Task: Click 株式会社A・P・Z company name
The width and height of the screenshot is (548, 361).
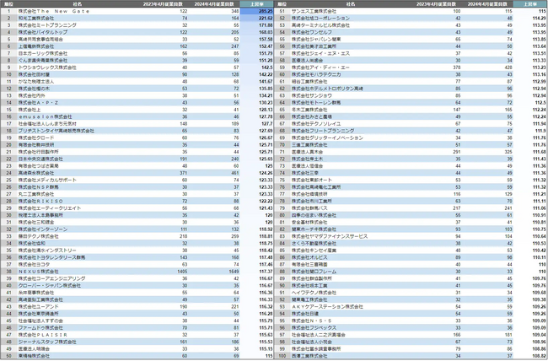Action: pyautogui.click(x=38, y=103)
